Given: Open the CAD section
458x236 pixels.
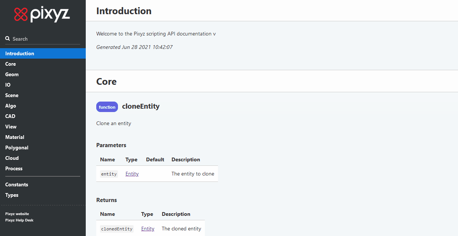Looking at the screenshot, I should click(10, 116).
